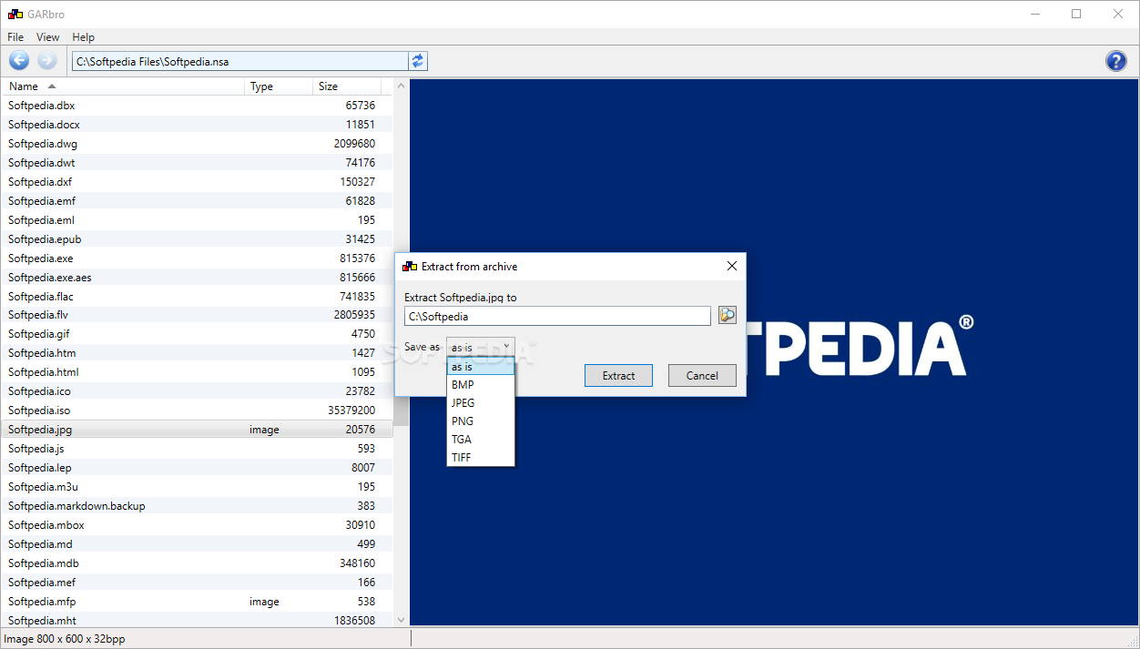The image size is (1140, 649).
Task: Select Softpedia.iso in the file list
Action: coord(198,411)
